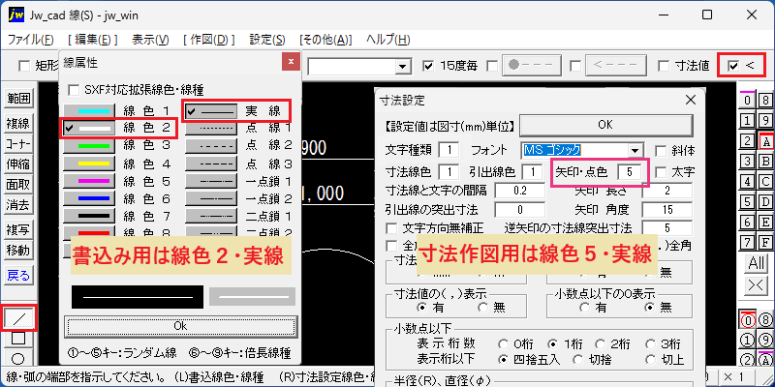775x387 pixels.
Task: Enable SXF対応拡張線色・線種 checkbox
Action: pos(74,90)
